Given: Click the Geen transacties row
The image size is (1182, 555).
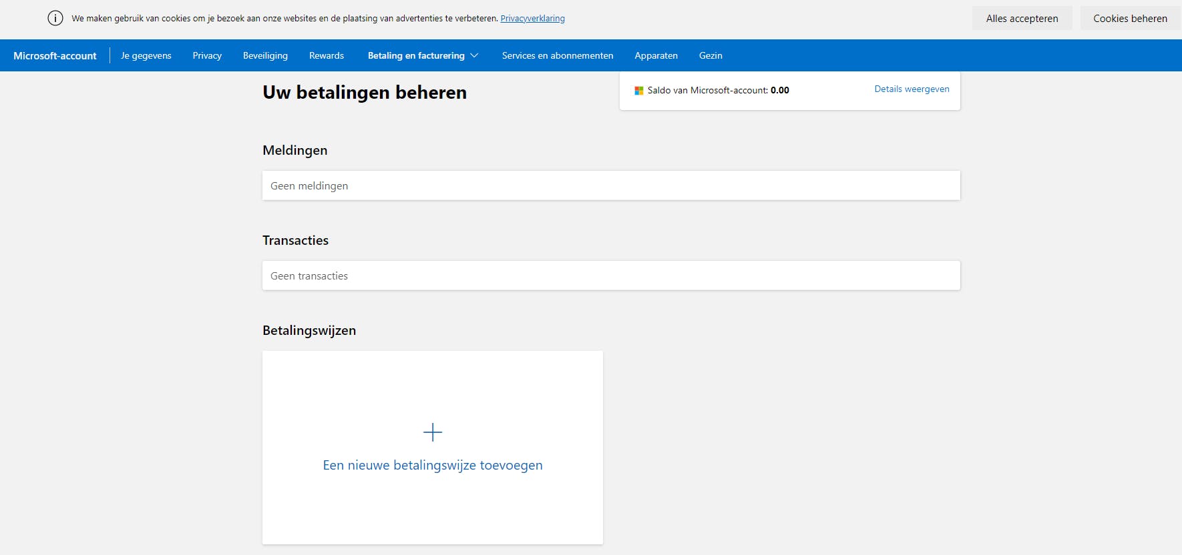Looking at the screenshot, I should (x=611, y=275).
